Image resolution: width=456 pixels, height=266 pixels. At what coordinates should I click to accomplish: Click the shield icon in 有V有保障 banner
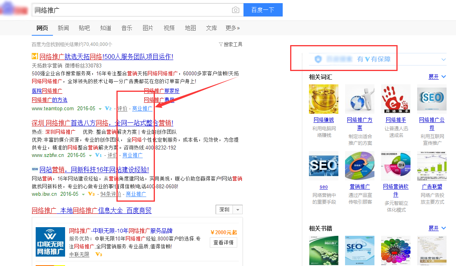click(x=318, y=59)
